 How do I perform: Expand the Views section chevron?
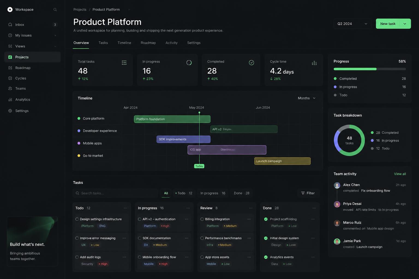click(55, 46)
